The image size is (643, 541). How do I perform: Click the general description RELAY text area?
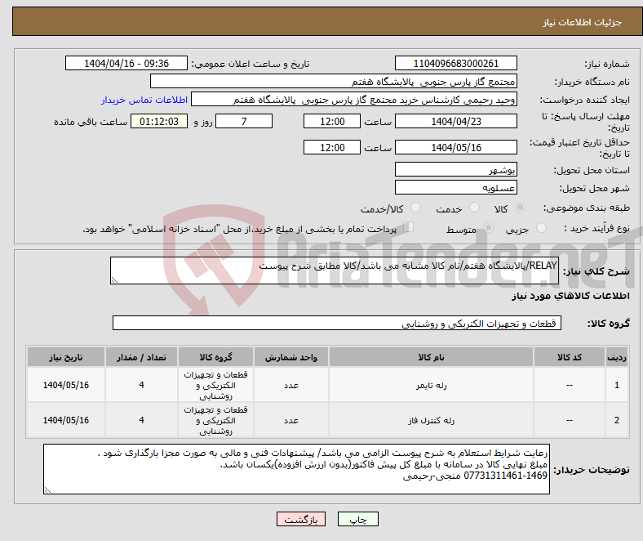[335, 270]
